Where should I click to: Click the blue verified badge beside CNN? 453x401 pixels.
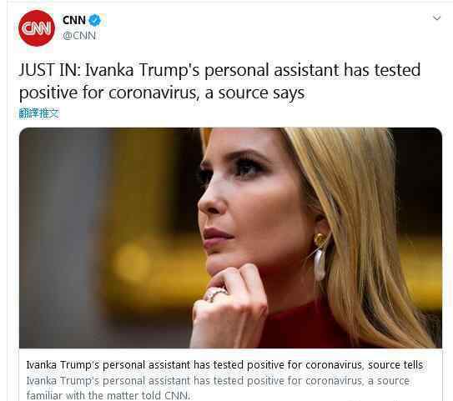coord(94,20)
